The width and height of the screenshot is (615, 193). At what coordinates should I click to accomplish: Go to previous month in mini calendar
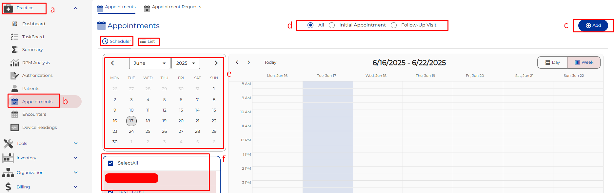pos(112,63)
